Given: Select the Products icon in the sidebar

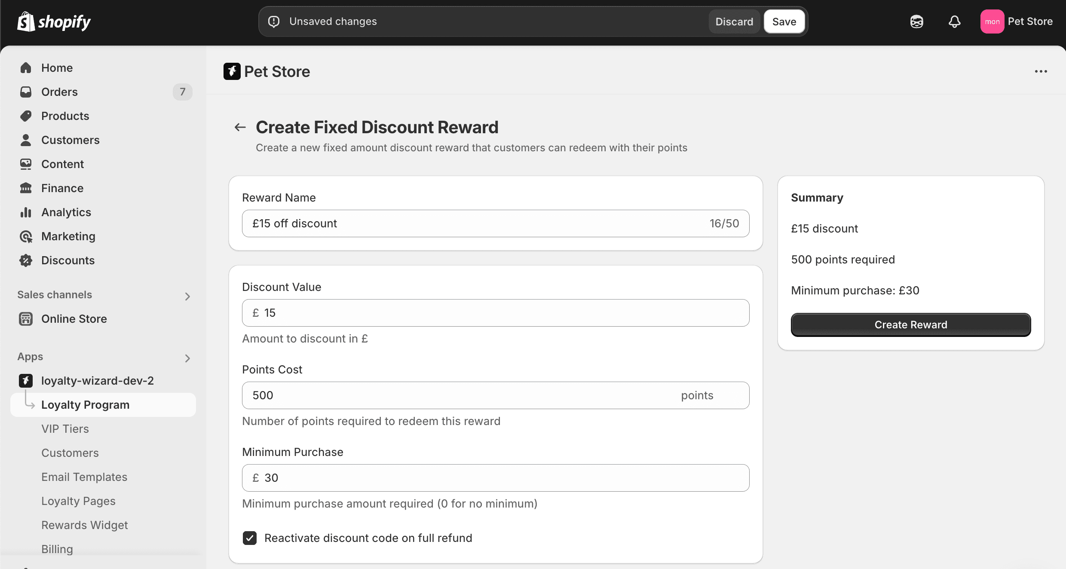Looking at the screenshot, I should (x=26, y=116).
